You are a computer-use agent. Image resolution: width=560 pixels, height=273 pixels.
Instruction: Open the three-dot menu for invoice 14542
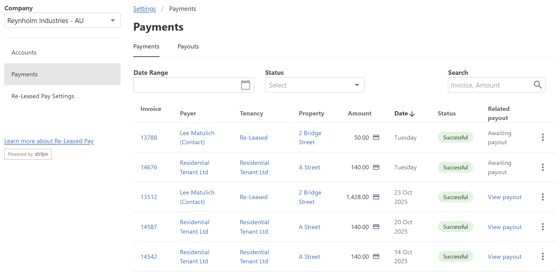542,256
